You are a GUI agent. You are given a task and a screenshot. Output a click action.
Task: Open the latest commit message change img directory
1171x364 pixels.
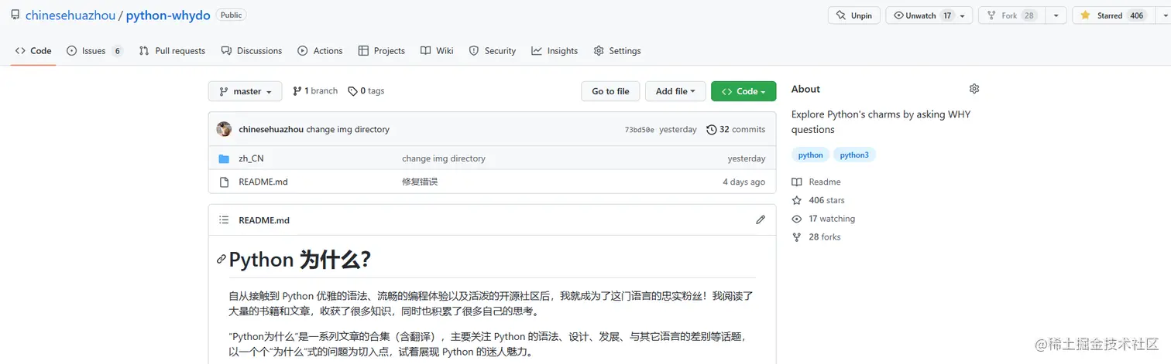click(x=348, y=130)
